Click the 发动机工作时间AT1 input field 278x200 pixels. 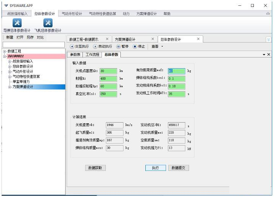pyautogui.click(x=177, y=94)
